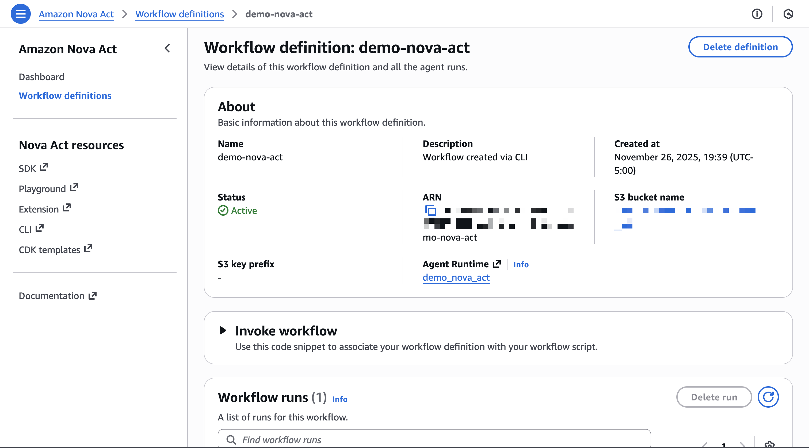This screenshot has height=448, width=809.
Task: Click Amazon Nova Act breadcrumb link
Action: coord(76,14)
